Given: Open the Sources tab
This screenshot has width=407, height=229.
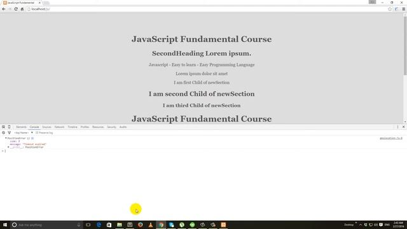Looking at the screenshot, I should [x=46, y=127].
